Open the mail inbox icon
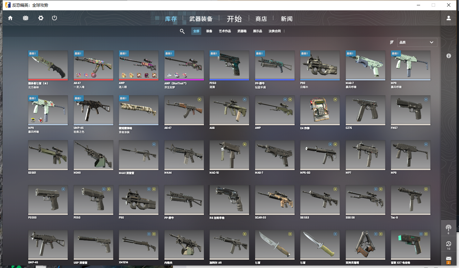 [x=448, y=259]
